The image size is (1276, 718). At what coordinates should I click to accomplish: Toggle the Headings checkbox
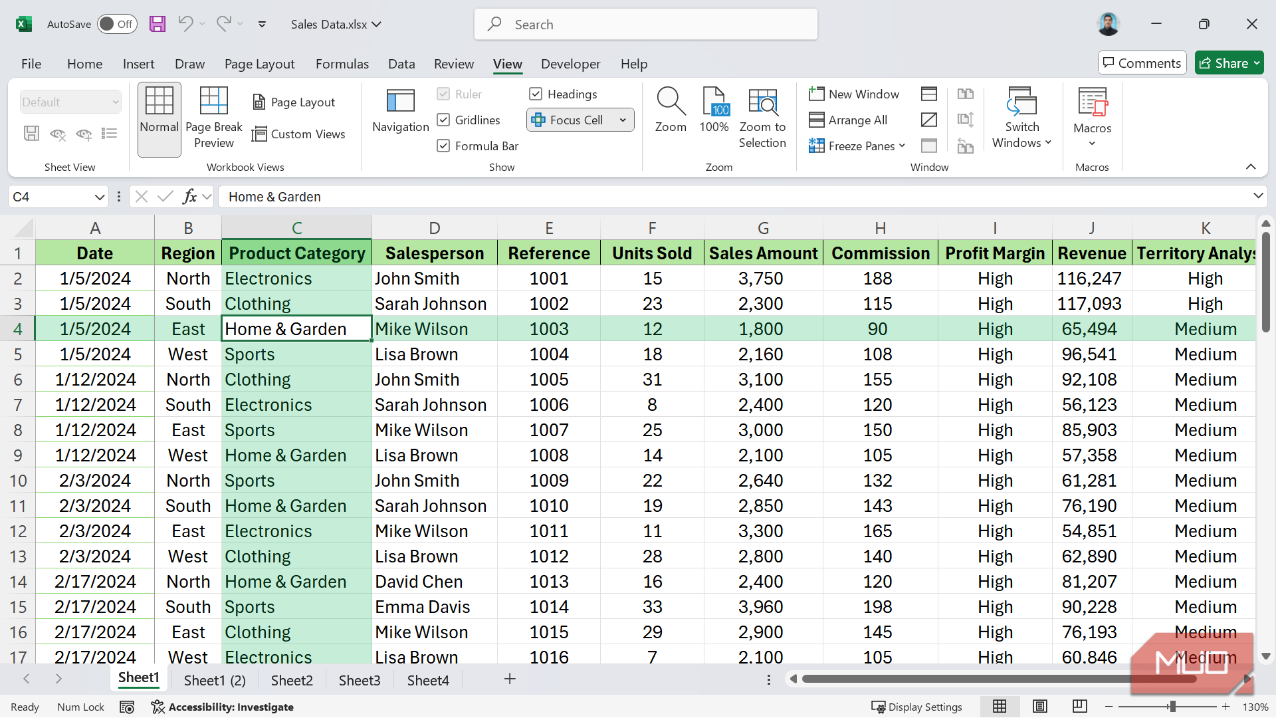point(536,94)
